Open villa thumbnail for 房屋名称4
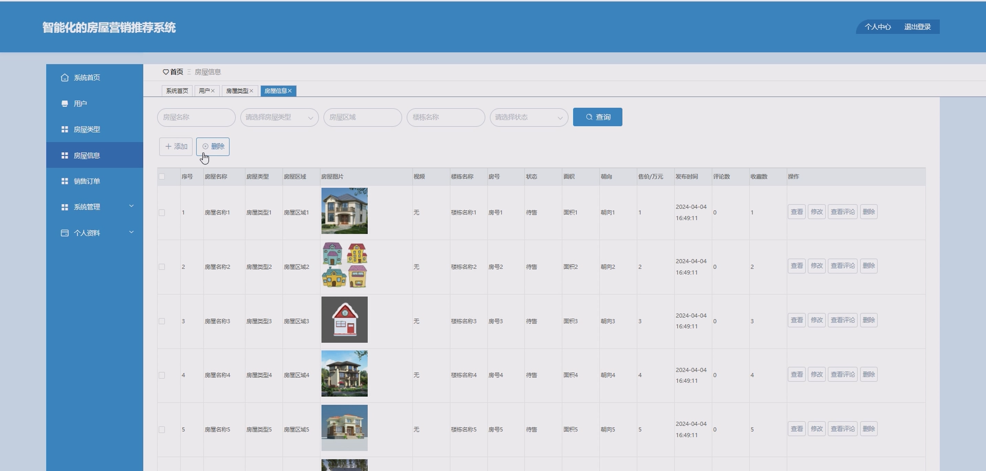The height and width of the screenshot is (471, 986). pos(344,373)
